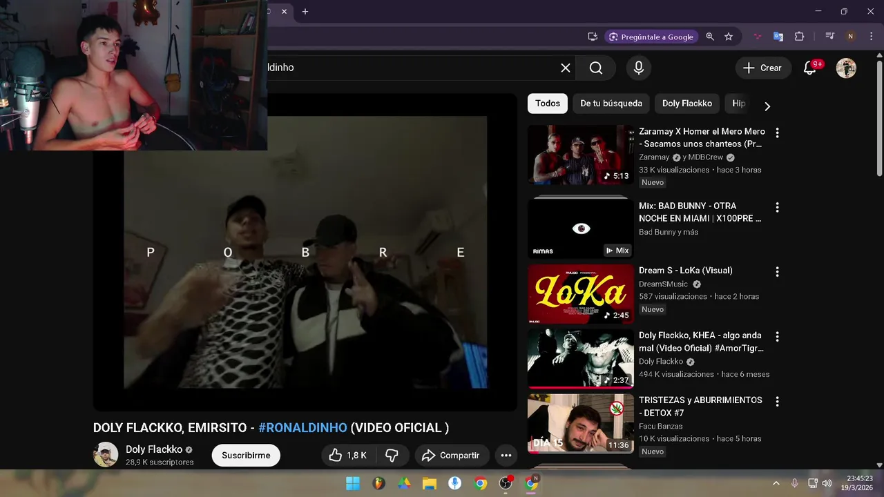Click the zoom magnifier in address bar
Image resolution: width=884 pixels, height=497 pixels.
click(710, 37)
